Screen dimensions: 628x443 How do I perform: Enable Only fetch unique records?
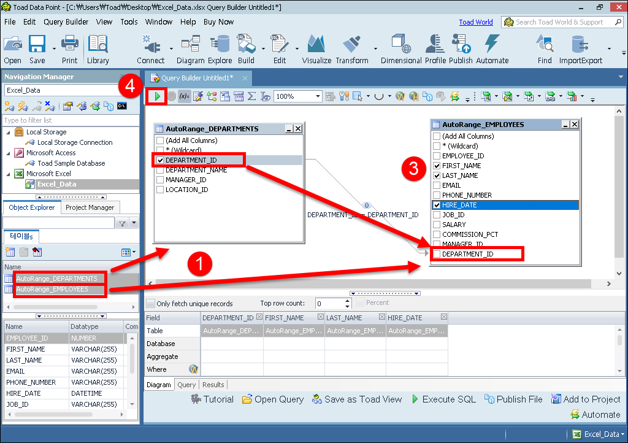[x=151, y=304]
